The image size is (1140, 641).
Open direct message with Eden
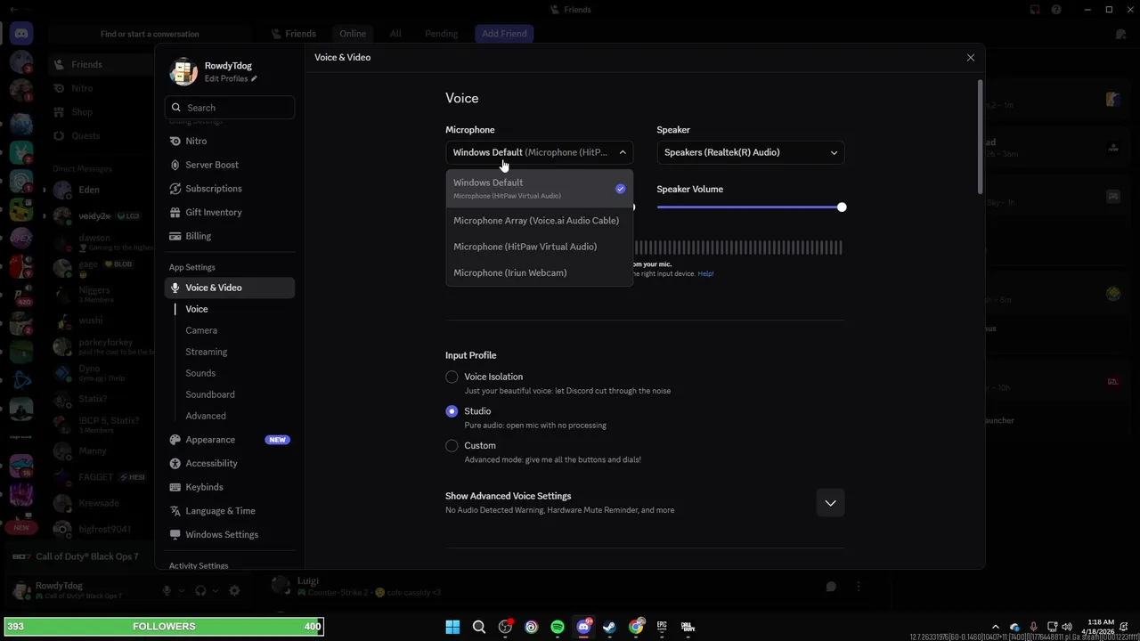[89, 190]
